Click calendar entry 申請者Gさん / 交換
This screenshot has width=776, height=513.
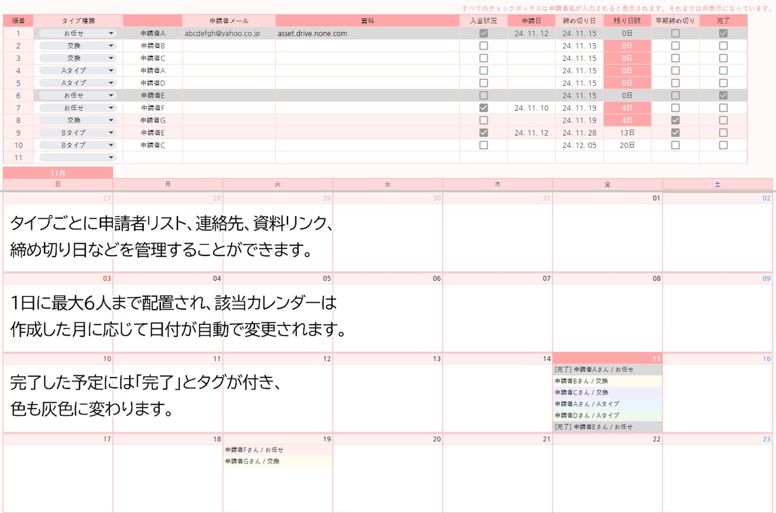point(278,462)
